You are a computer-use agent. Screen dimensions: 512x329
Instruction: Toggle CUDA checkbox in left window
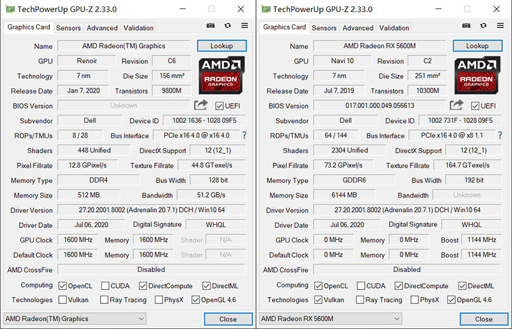pos(105,286)
